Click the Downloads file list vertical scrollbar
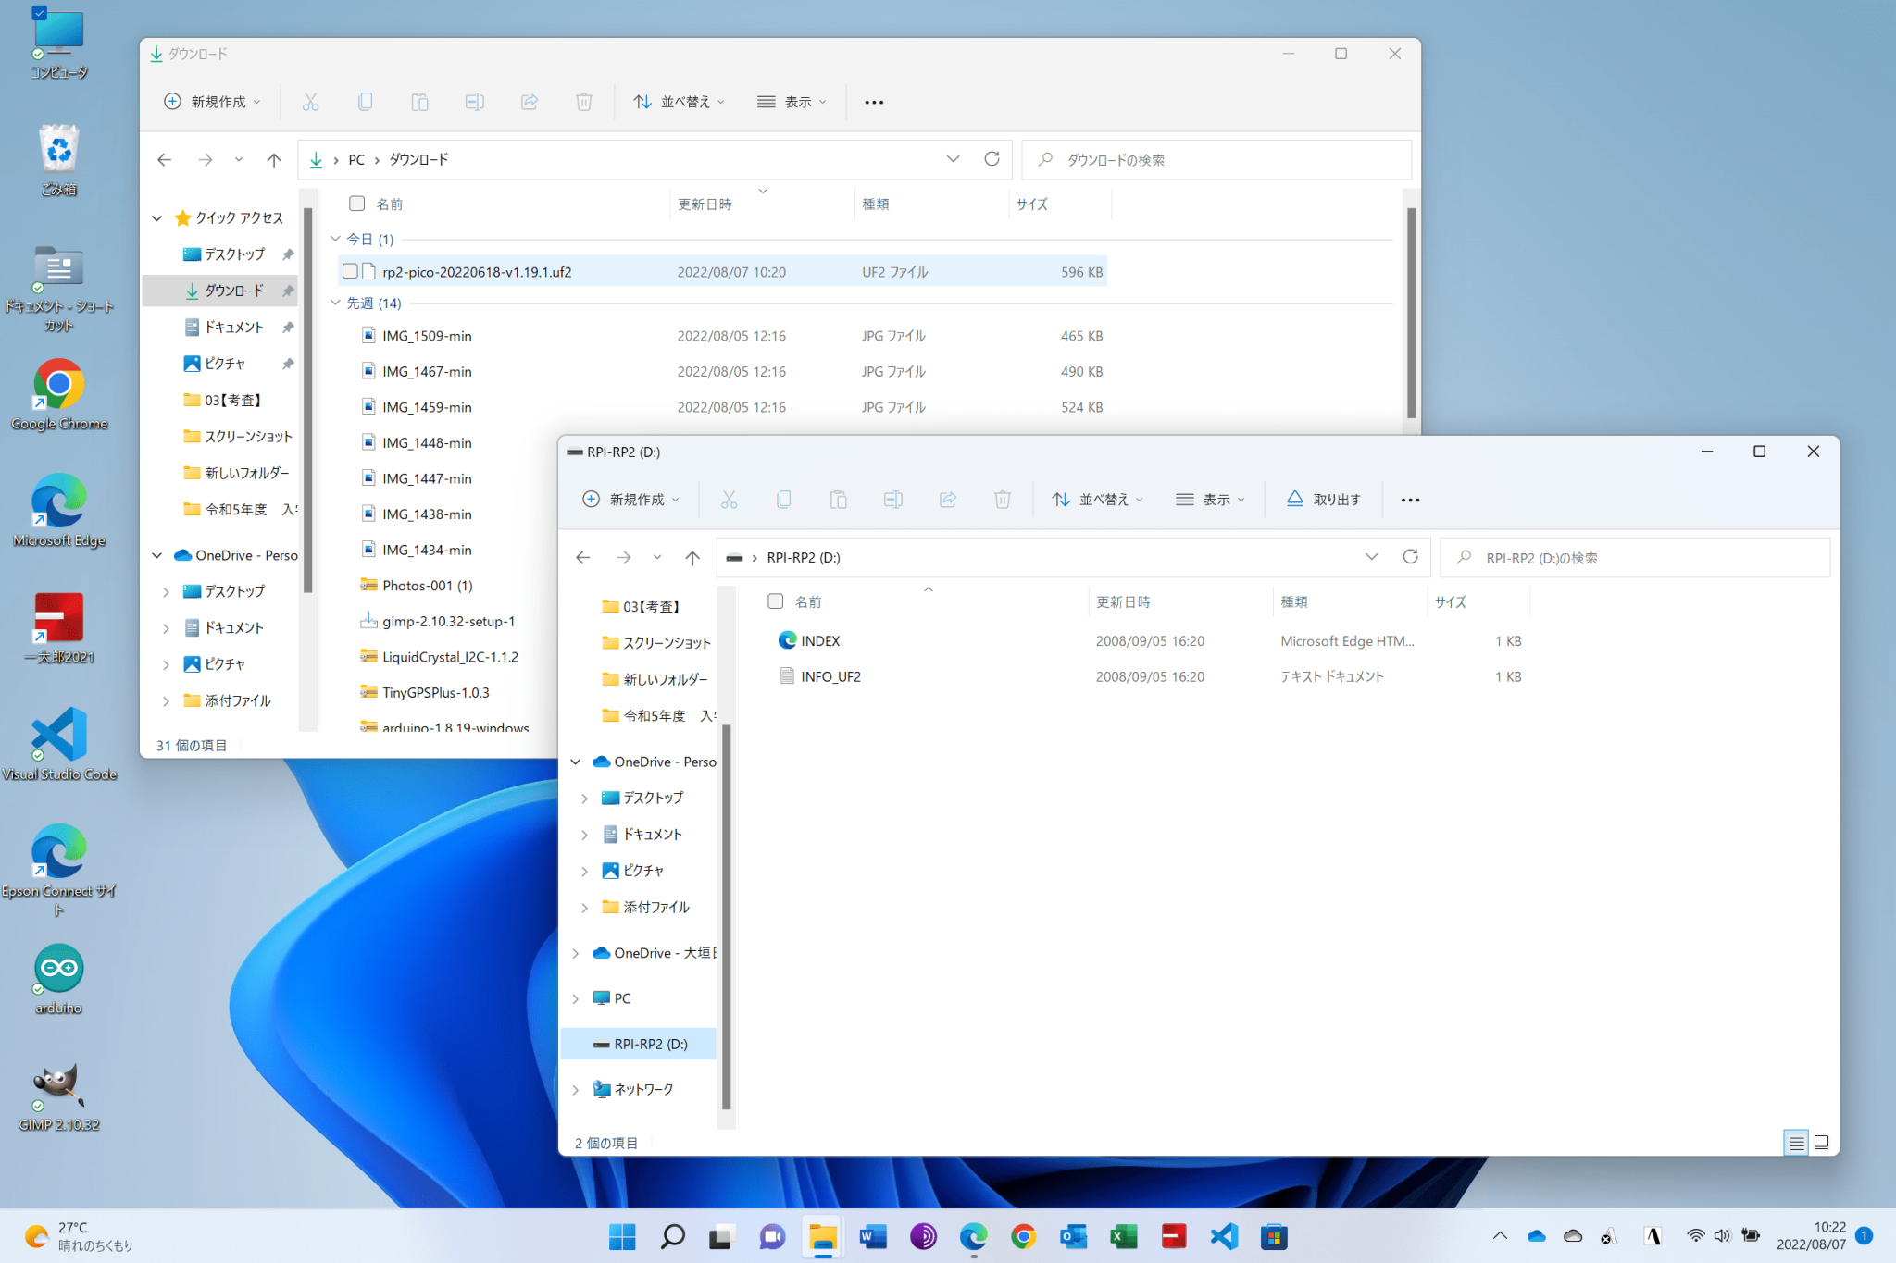 coord(1411,315)
